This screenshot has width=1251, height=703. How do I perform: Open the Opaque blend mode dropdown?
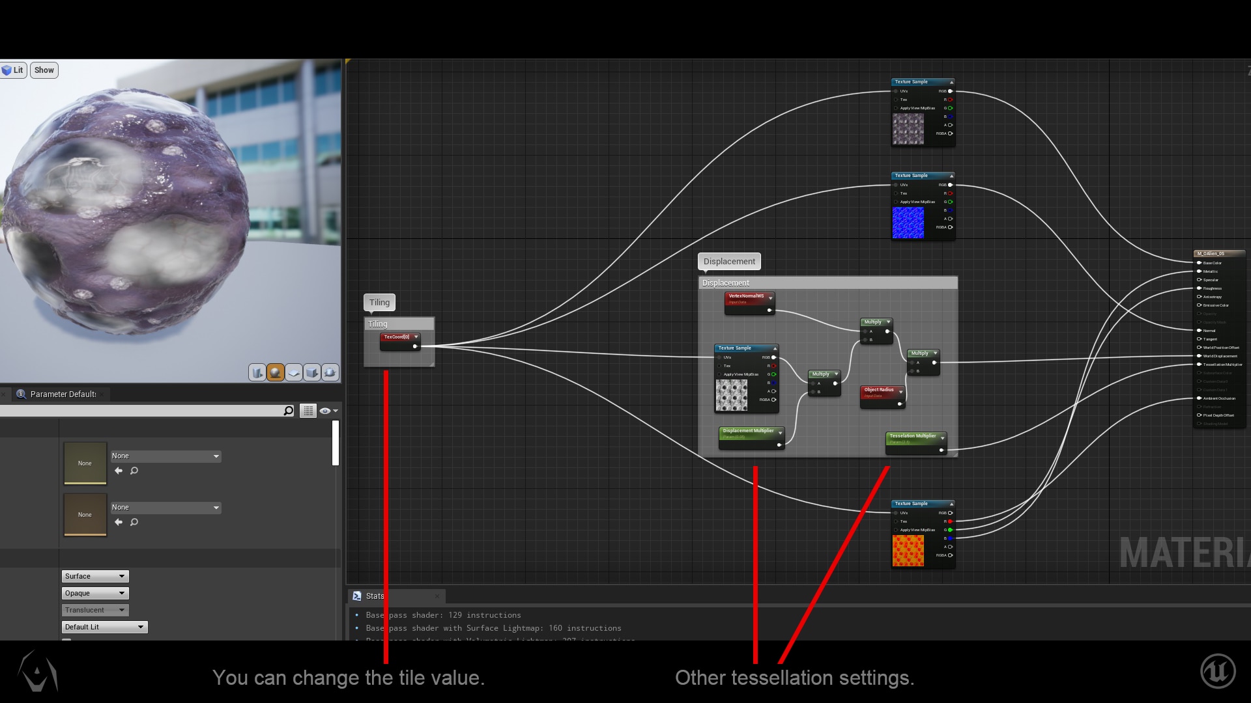click(x=95, y=593)
